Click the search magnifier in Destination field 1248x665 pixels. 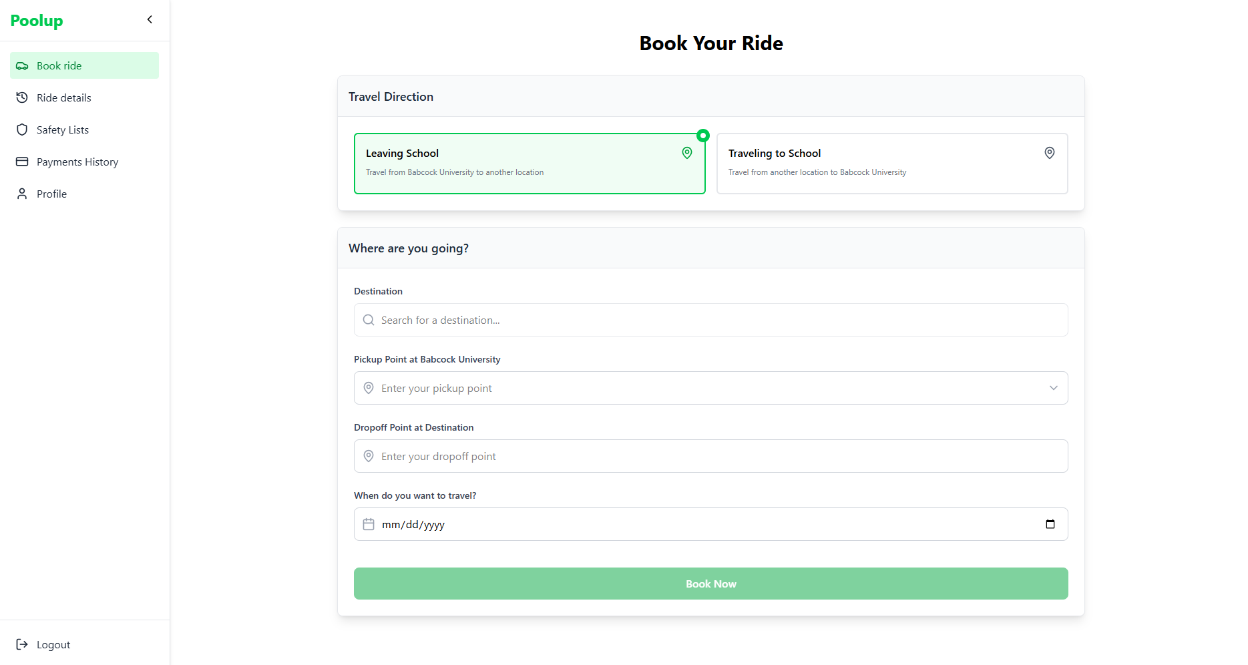369,320
